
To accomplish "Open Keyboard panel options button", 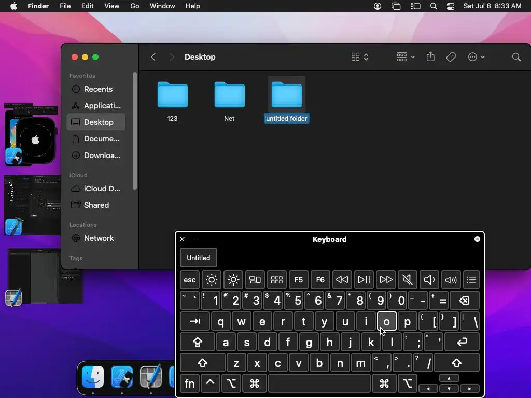I will click(x=477, y=239).
